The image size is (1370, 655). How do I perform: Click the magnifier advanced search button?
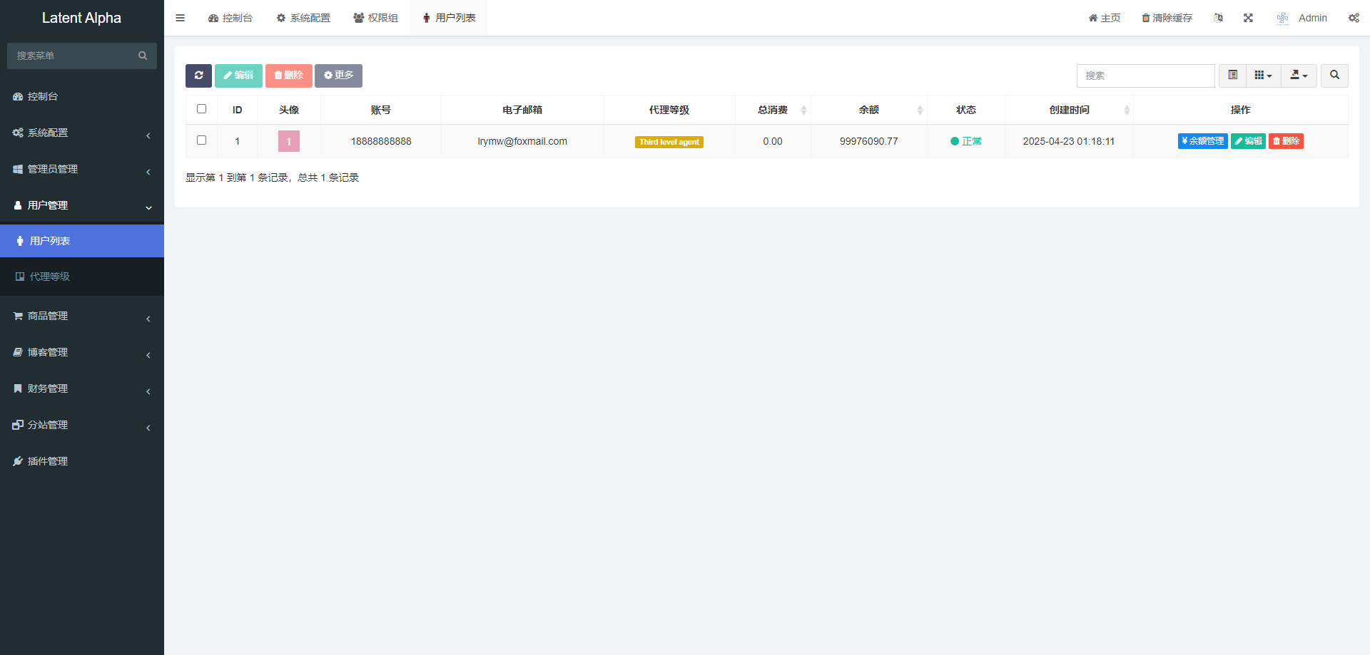click(x=1334, y=76)
